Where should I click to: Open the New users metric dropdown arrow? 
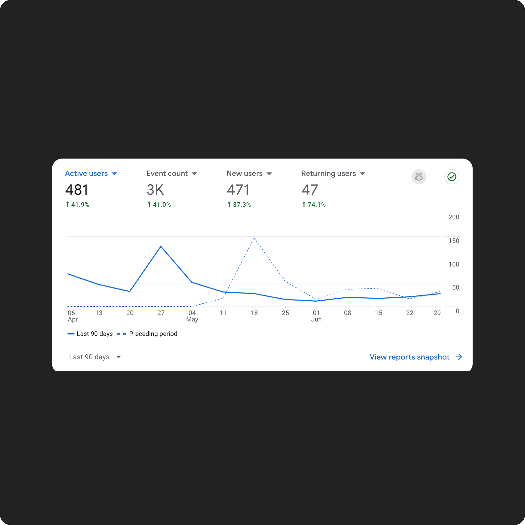tap(269, 174)
